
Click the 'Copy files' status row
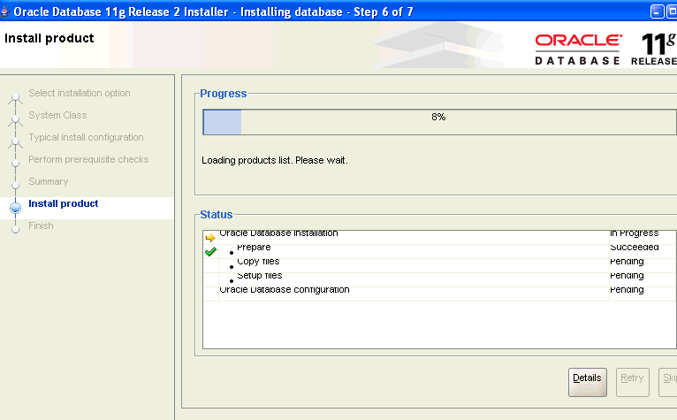(x=439, y=265)
